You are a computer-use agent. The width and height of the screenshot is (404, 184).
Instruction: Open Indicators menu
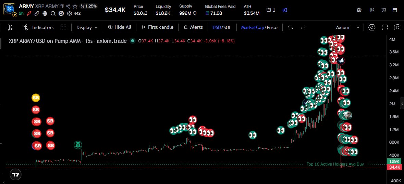(x=38, y=27)
